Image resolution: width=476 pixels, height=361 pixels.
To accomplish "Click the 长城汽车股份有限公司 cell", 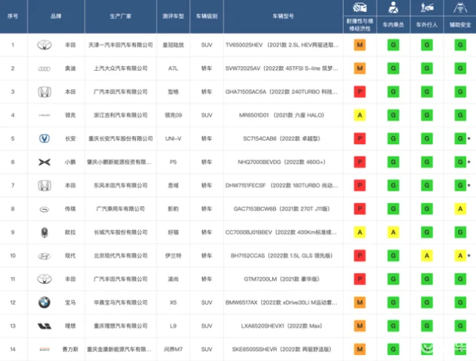I will pos(120,232).
